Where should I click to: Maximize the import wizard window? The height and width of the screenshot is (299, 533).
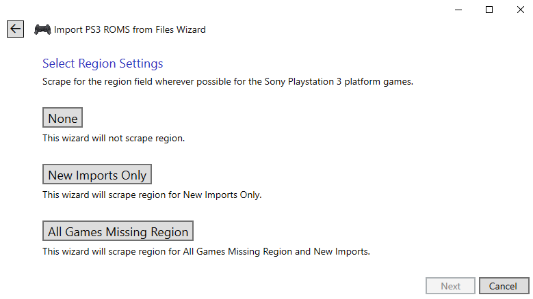[x=489, y=10]
